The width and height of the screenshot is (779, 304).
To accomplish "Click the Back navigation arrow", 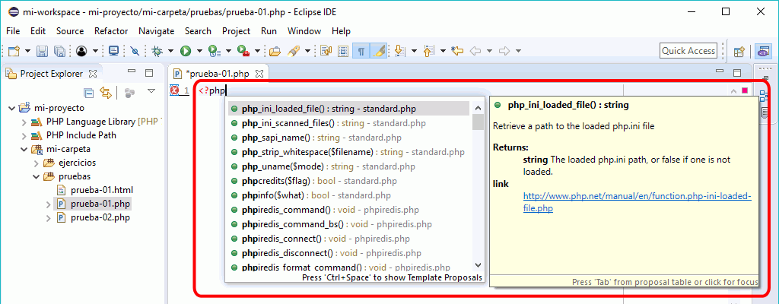I will (475, 51).
